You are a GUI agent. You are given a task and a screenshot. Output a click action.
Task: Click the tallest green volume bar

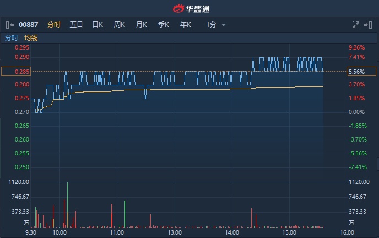click(67, 205)
